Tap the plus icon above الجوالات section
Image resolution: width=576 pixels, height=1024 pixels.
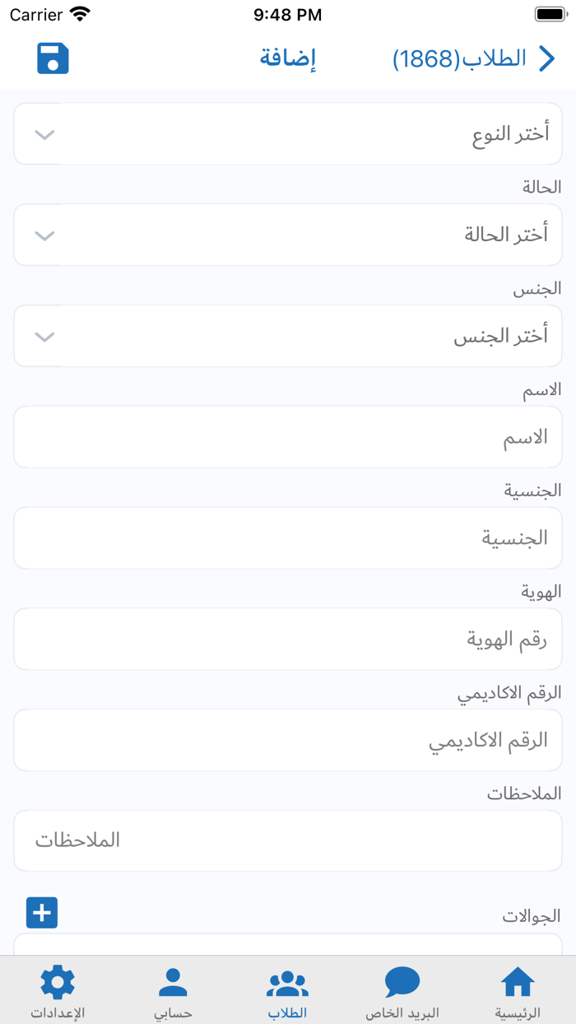pyautogui.click(x=41, y=912)
